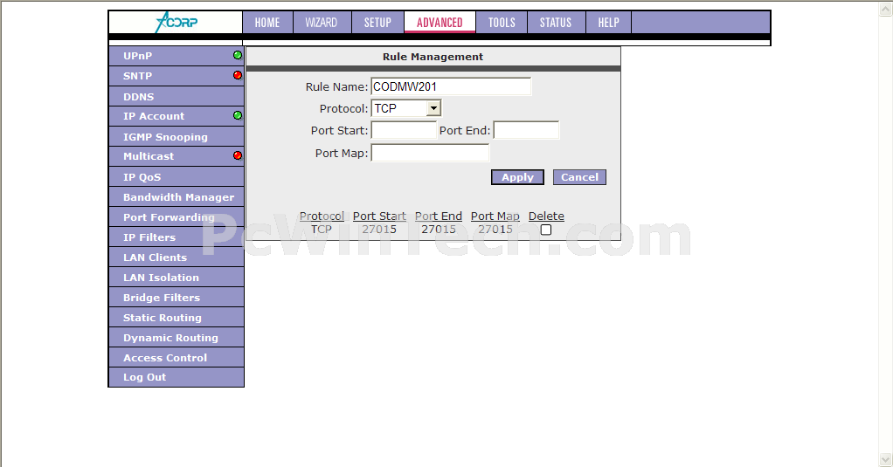Switch to the SETUP tab
This screenshot has width=893, height=467.
click(x=377, y=22)
